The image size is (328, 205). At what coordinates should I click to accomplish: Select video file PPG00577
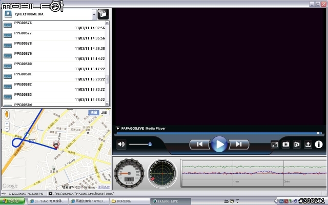54,35
